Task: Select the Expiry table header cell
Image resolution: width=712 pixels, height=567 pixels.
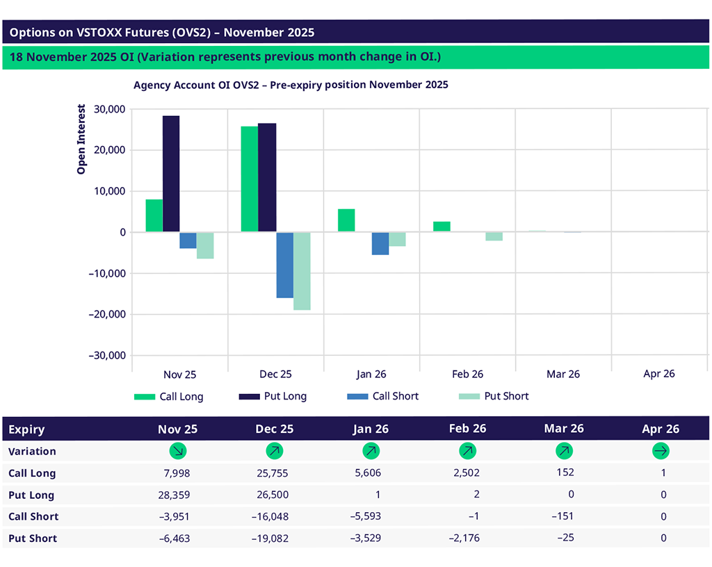Action: tap(26, 430)
